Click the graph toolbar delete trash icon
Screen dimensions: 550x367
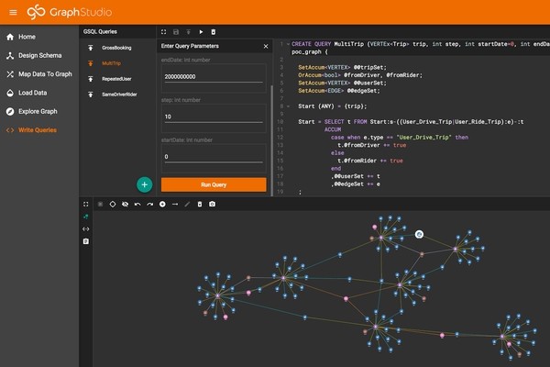coord(200,204)
